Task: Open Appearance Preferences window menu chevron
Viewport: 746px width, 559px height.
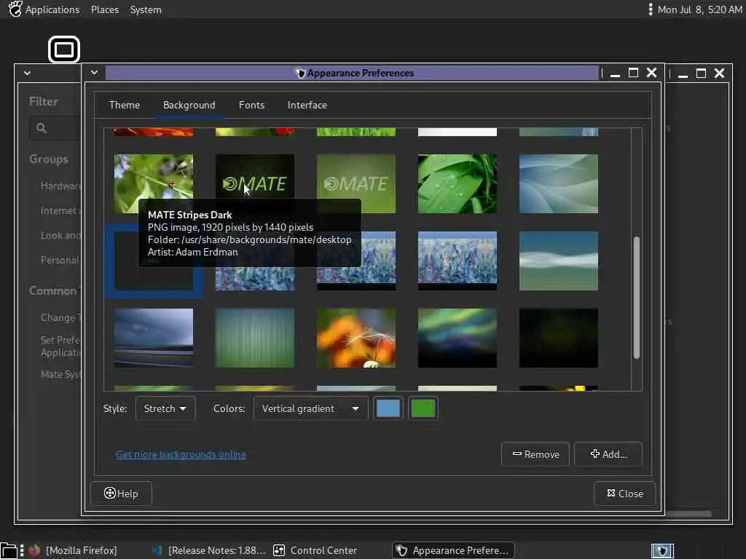Action: (x=94, y=73)
